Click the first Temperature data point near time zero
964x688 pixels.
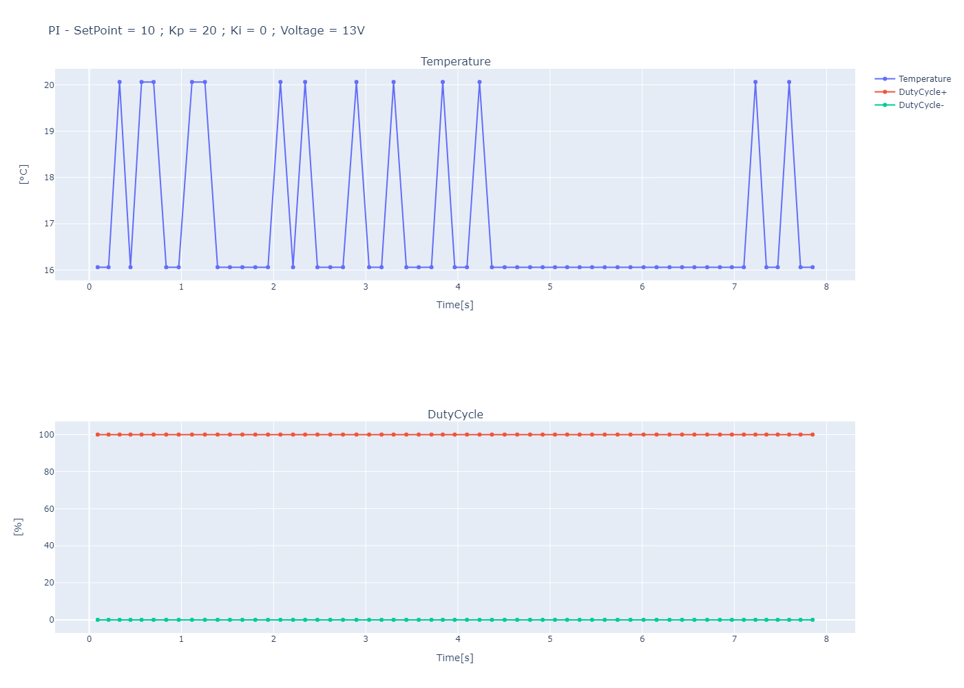pos(97,266)
